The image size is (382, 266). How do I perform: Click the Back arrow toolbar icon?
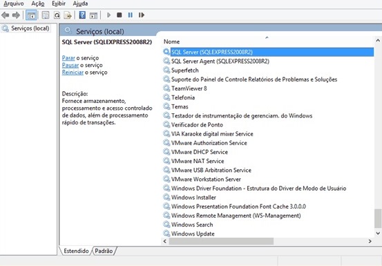tap(6, 15)
